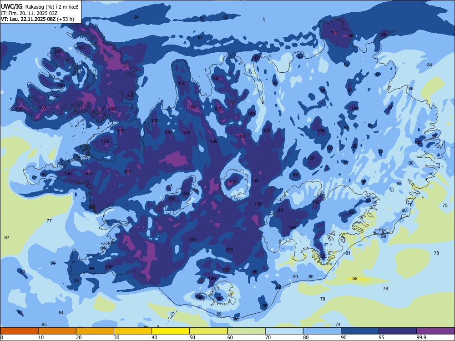Click the '86' humidity value on the map
This screenshot has height=341, width=455.
pyautogui.click(x=411, y=89)
